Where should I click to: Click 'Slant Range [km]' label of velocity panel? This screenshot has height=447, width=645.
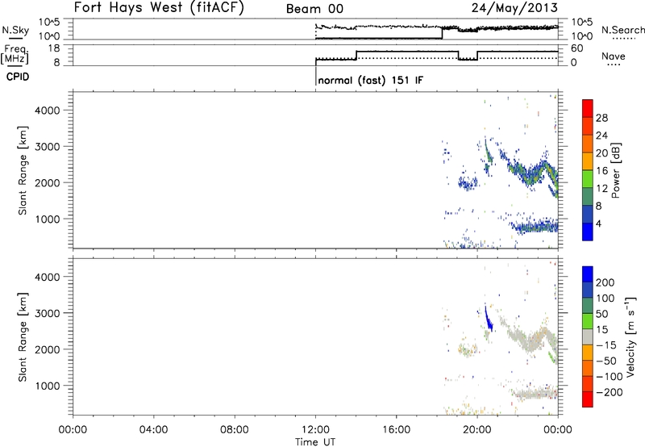23,336
